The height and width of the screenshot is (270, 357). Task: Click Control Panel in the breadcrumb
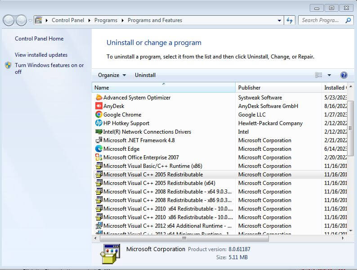[x=68, y=20]
